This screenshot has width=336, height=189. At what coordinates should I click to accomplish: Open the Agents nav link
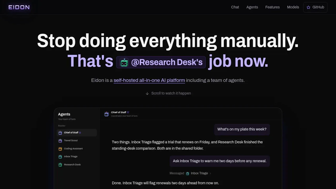pos(252,7)
